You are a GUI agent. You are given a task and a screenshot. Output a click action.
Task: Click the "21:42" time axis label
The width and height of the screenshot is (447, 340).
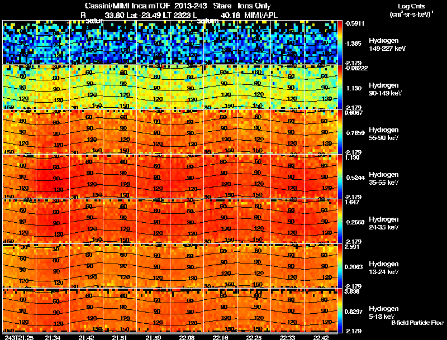(86, 338)
